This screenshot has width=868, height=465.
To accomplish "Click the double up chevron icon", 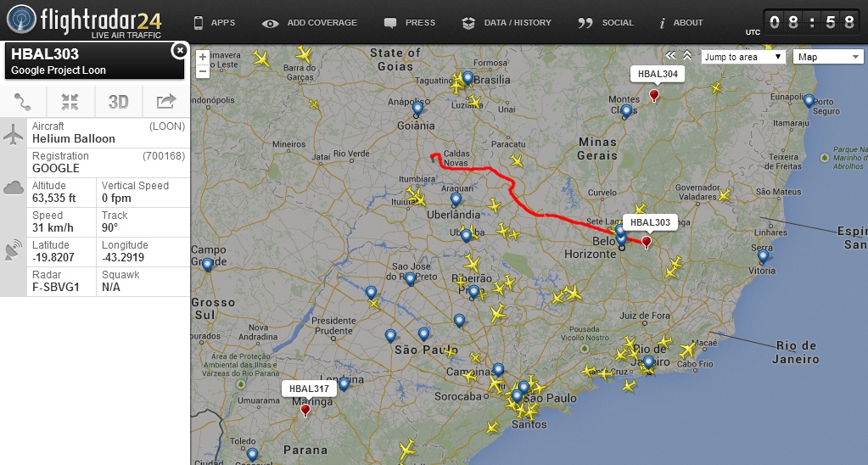I will coord(687,55).
